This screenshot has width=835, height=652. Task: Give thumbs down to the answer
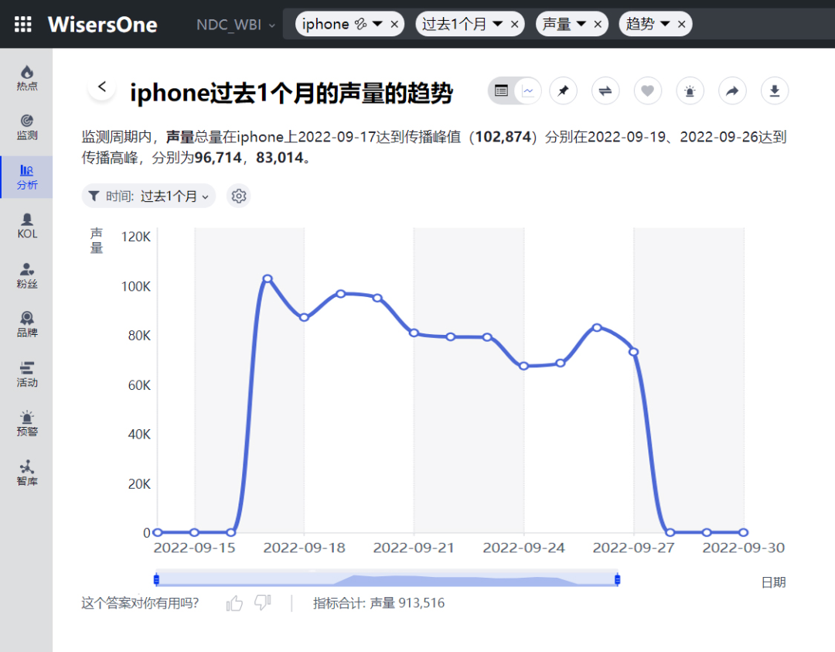[263, 603]
